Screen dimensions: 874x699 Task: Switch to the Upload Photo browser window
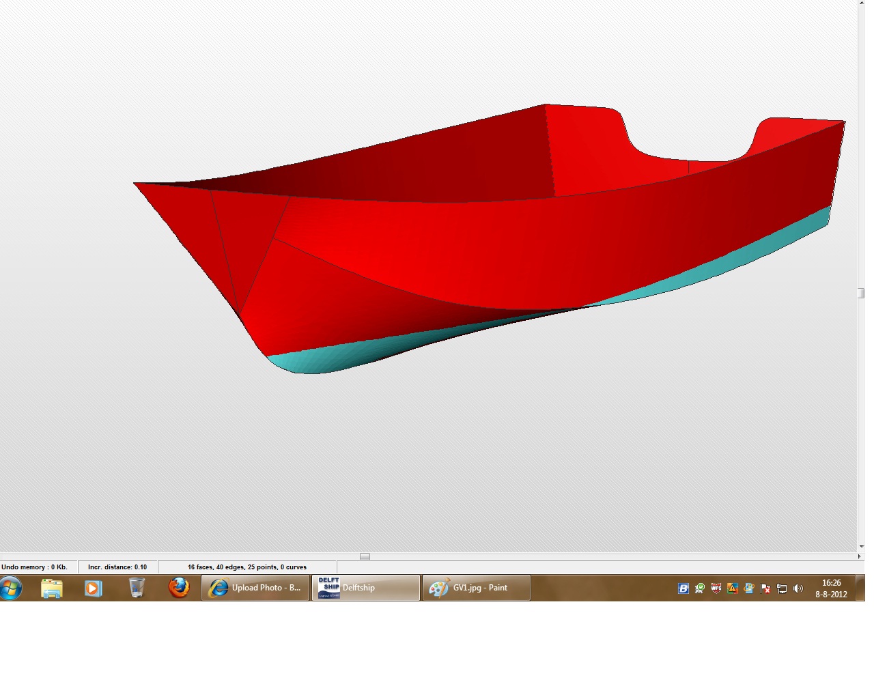[x=256, y=588]
